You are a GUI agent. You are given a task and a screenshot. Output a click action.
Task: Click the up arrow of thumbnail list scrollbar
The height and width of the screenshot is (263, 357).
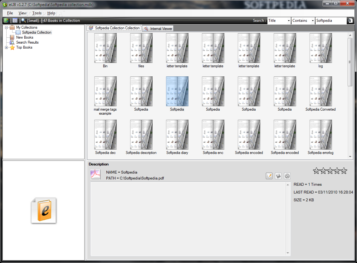(x=350, y=35)
